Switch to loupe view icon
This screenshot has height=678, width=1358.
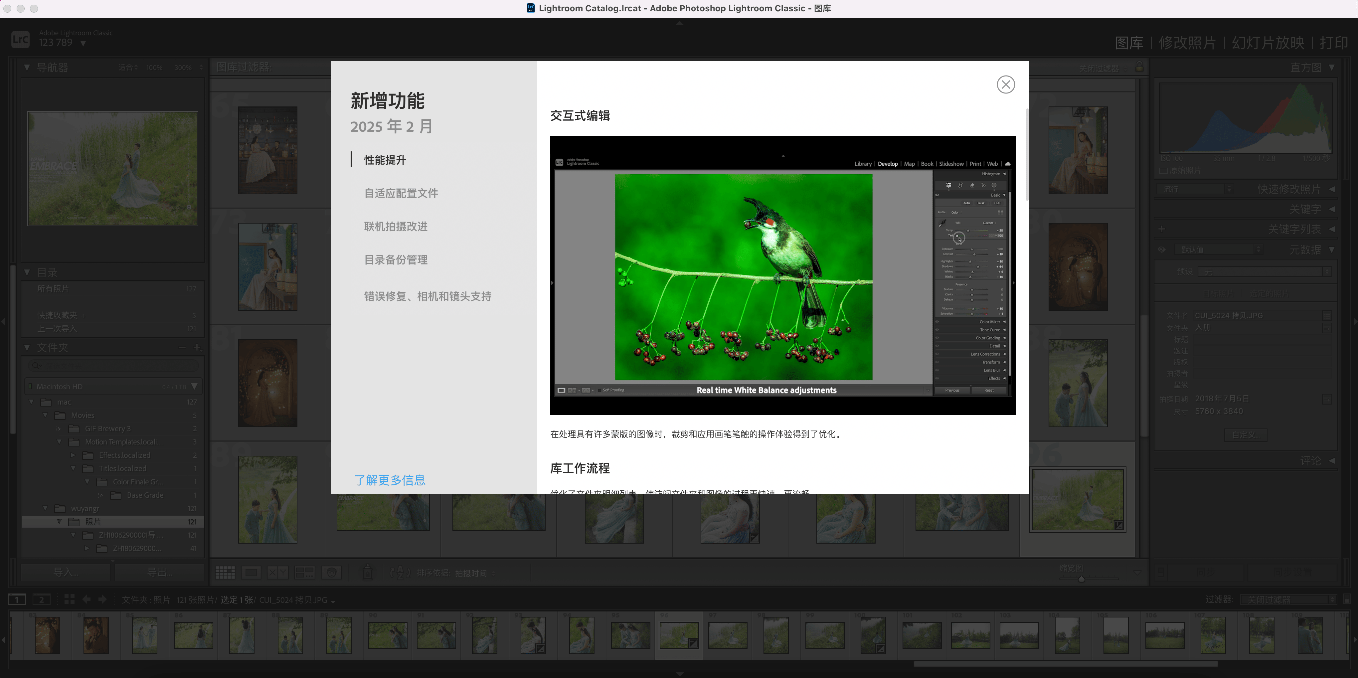click(x=251, y=573)
